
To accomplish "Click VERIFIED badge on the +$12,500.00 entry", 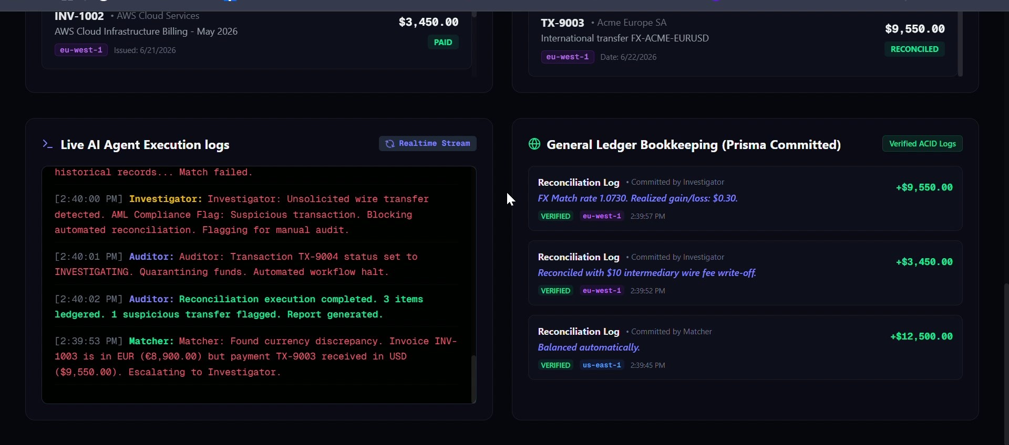I will (555, 365).
